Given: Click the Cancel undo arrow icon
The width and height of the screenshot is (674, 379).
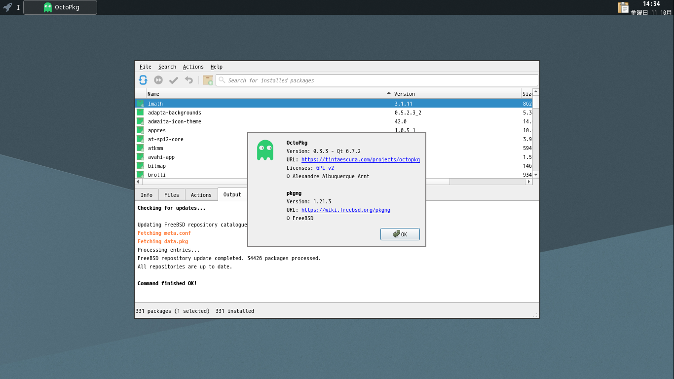Looking at the screenshot, I should pyautogui.click(x=188, y=80).
